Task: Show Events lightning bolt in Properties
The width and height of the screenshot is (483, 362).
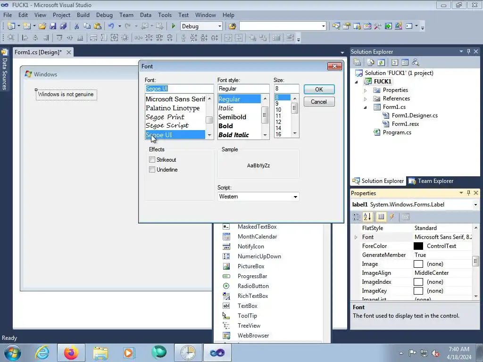Action: pos(392,217)
